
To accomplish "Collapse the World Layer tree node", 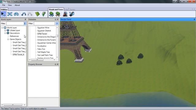I will (x=2, y=28).
